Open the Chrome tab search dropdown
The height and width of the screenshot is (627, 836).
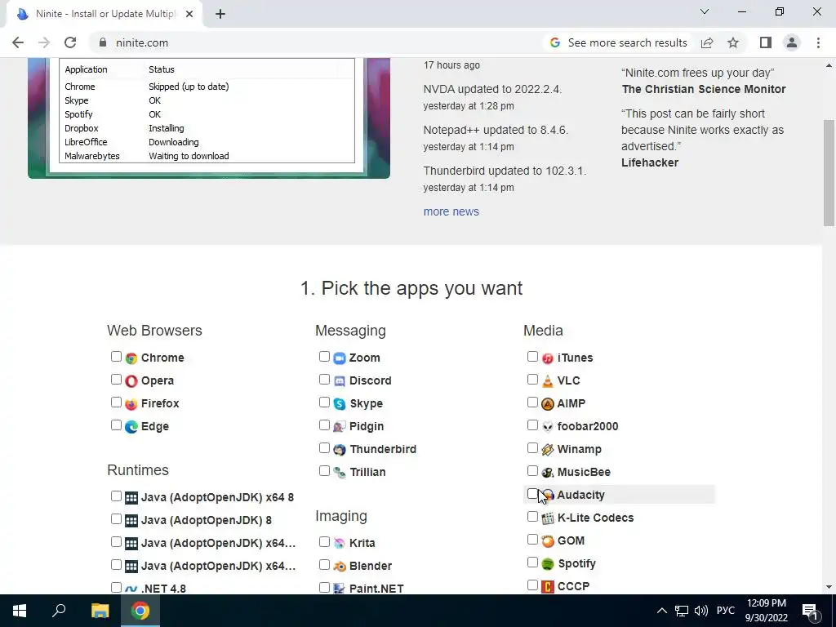click(705, 11)
